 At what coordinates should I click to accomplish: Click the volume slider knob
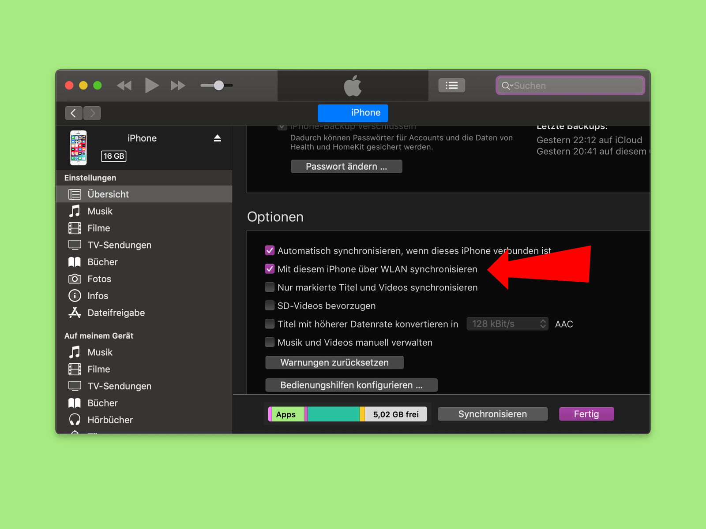click(x=219, y=86)
